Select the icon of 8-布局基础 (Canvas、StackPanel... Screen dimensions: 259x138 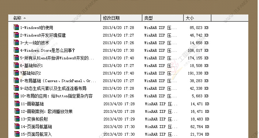pyautogui.click(x=16, y=80)
